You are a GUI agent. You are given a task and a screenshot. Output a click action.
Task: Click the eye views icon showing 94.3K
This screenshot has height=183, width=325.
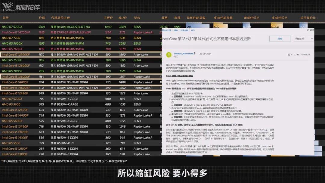(303, 55)
